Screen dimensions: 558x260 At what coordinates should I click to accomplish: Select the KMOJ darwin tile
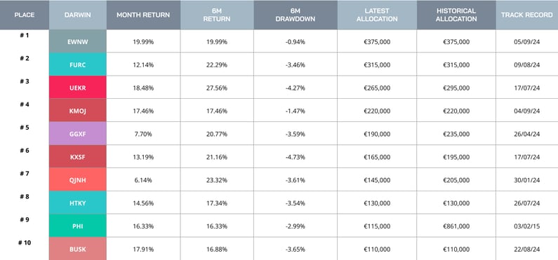coord(78,111)
